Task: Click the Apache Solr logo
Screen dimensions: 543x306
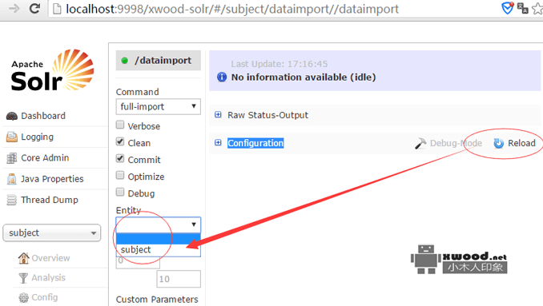Action: tap(52, 70)
